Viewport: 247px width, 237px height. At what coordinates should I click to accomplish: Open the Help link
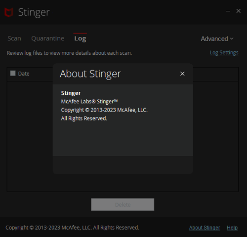click(232, 228)
